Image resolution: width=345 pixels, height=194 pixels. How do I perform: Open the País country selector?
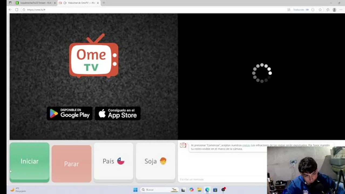[113, 161]
